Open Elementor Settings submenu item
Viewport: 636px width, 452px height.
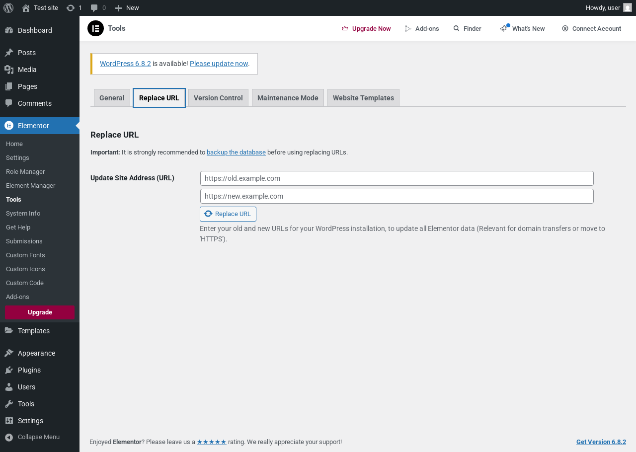17,157
